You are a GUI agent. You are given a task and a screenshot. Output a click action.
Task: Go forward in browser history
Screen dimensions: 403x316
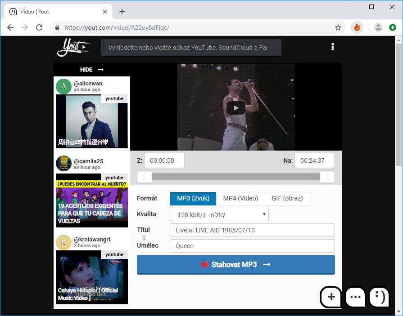pos(25,27)
